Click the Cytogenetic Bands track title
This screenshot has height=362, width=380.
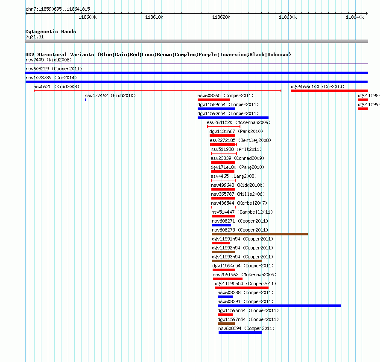tap(51, 32)
